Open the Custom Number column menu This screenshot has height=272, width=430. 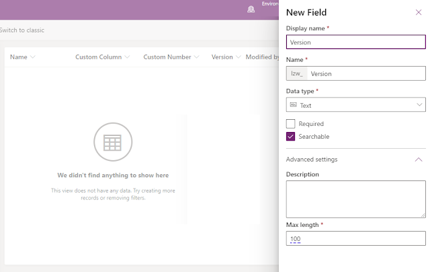coord(196,57)
